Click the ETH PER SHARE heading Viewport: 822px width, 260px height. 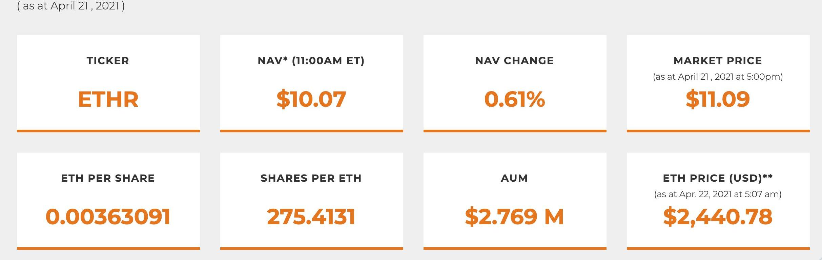[108, 178]
